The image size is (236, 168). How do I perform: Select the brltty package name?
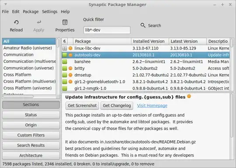80,68
